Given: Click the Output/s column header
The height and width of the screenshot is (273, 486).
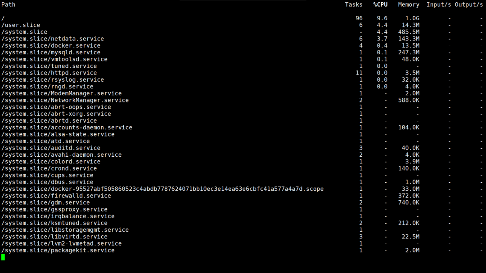Looking at the screenshot, I should 469,4.
